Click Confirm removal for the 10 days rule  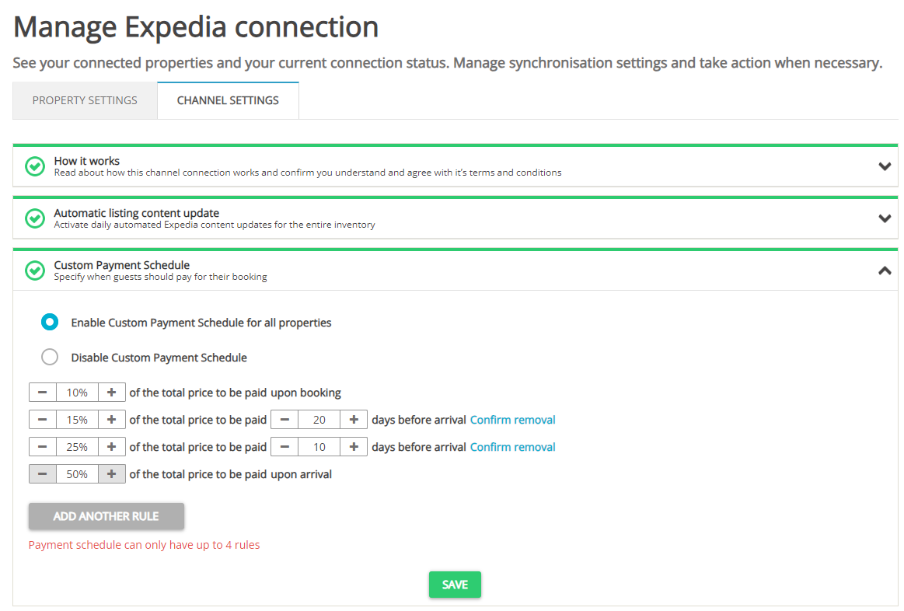click(512, 447)
